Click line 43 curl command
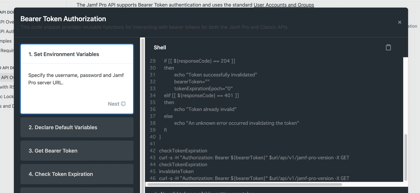 [254, 158]
